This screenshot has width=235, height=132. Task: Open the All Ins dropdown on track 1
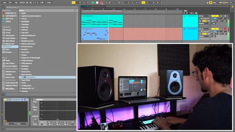(204, 16)
